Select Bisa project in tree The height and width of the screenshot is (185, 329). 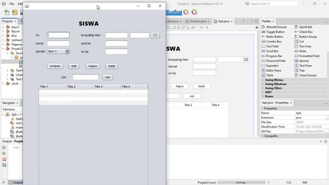[14, 35]
